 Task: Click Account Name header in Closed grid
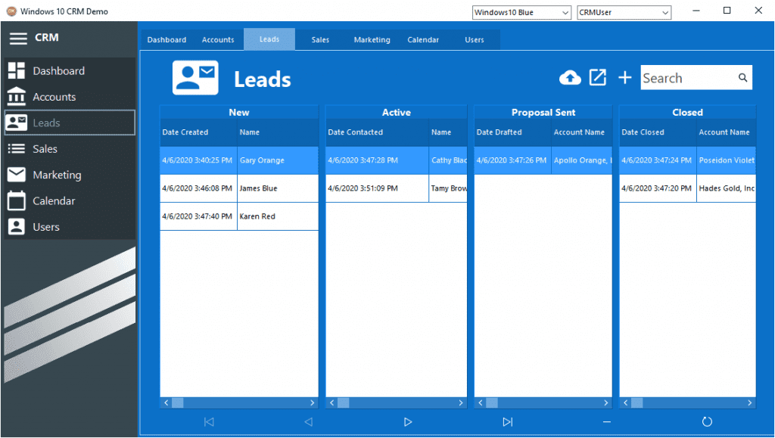coord(726,132)
